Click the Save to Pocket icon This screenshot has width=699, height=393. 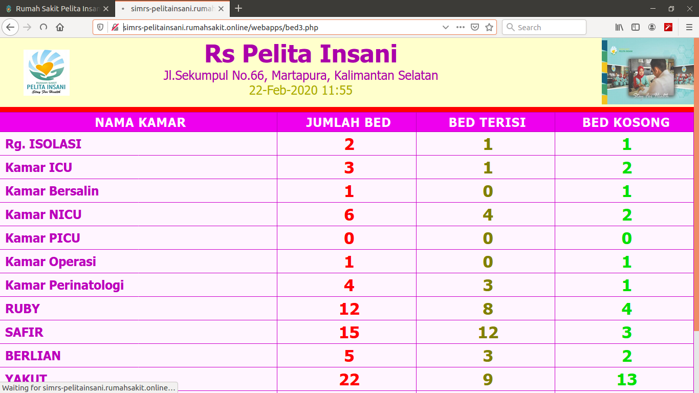click(x=475, y=27)
